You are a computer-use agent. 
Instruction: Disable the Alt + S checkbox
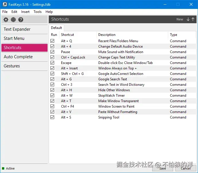tap(52, 117)
